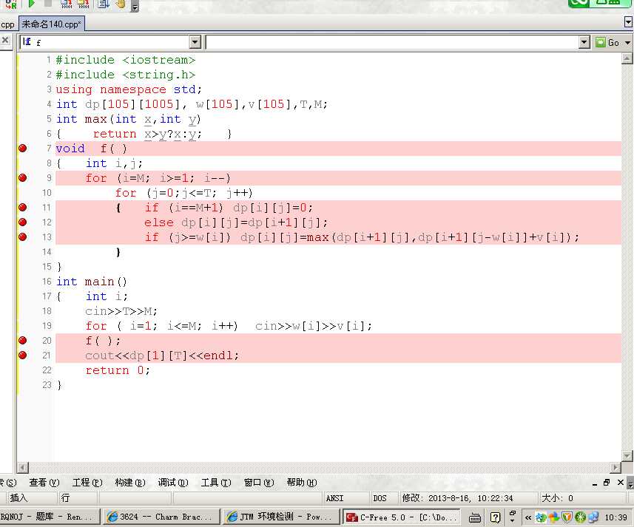Remove the breakpoint on line 7
The width and height of the screenshot is (634, 527).
(x=23, y=149)
